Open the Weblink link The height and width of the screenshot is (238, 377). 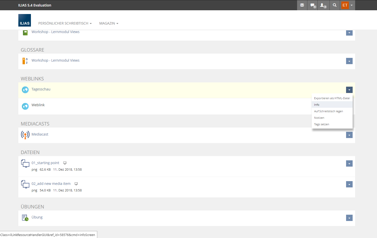click(x=38, y=105)
